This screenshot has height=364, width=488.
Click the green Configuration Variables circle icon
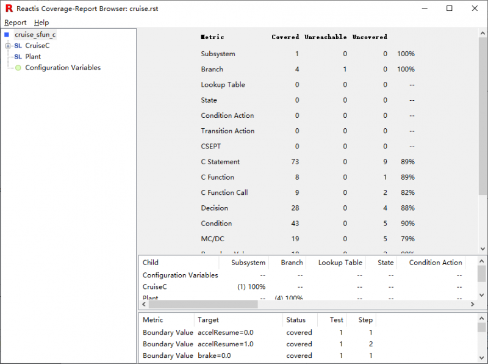(18, 68)
